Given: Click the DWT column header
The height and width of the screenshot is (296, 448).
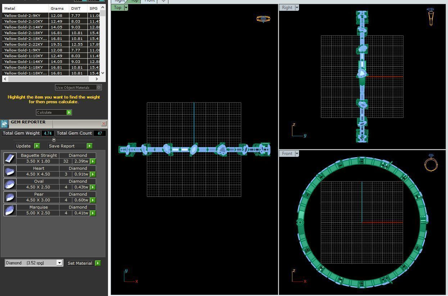Looking at the screenshot, I should pos(78,8).
